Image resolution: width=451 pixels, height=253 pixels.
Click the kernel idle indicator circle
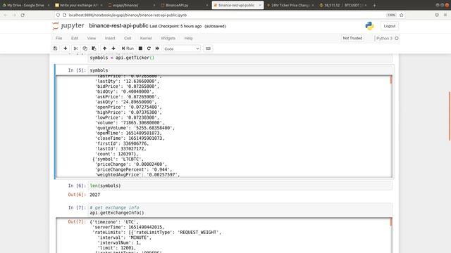[397, 38]
